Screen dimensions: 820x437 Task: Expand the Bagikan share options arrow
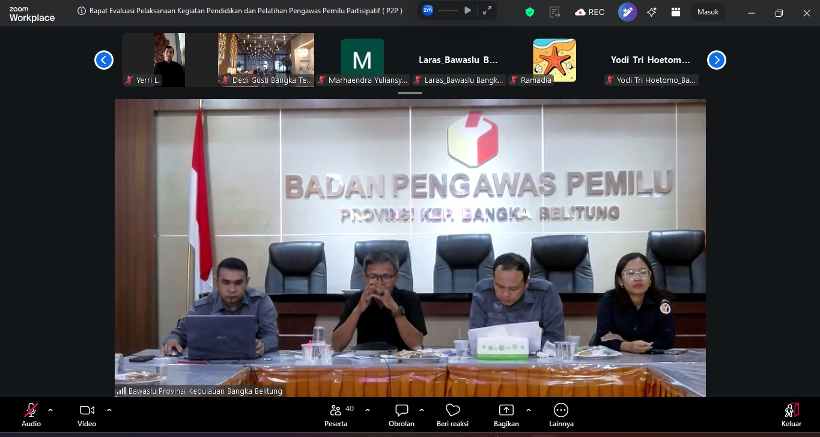529,410
